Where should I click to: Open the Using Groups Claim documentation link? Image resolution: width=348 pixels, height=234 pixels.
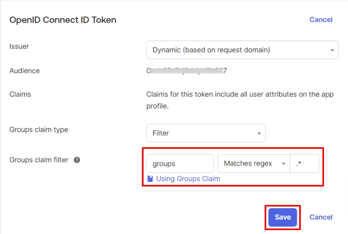(188, 179)
